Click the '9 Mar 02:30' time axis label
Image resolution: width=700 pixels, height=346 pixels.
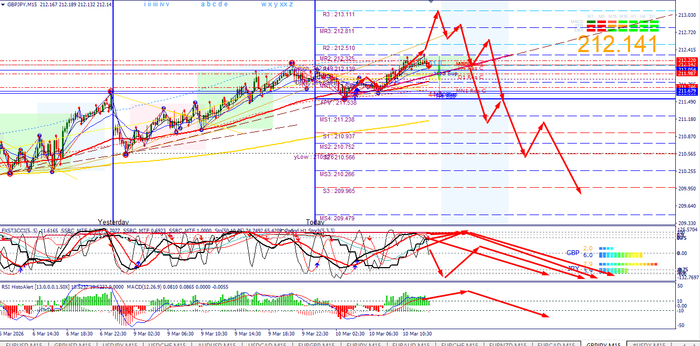146,334
